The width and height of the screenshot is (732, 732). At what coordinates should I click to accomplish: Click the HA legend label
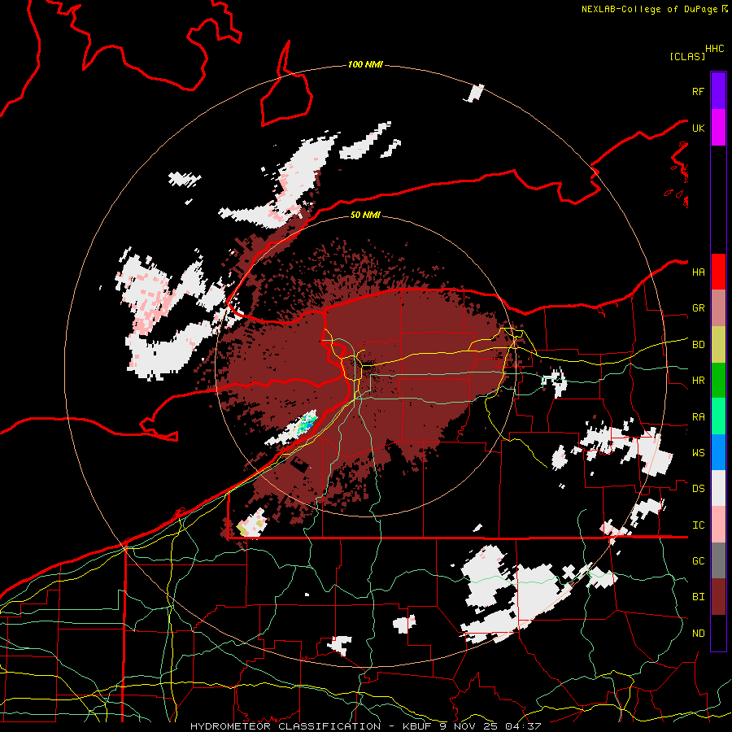click(x=698, y=272)
